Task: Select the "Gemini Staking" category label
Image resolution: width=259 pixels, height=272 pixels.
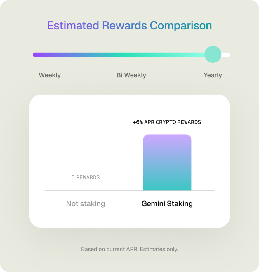Action: click(x=167, y=203)
